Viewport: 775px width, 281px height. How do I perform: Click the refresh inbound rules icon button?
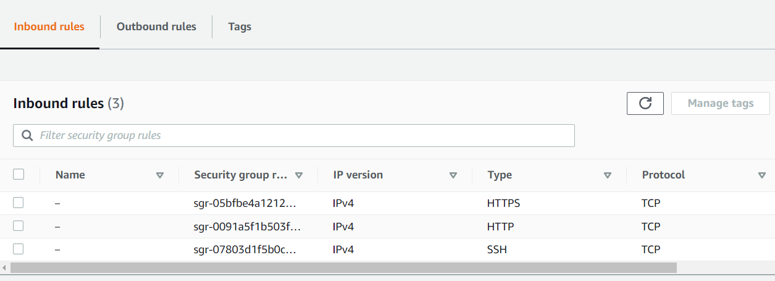(x=645, y=103)
